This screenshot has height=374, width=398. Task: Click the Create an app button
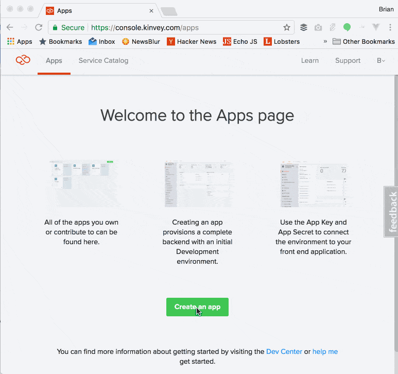click(x=197, y=307)
